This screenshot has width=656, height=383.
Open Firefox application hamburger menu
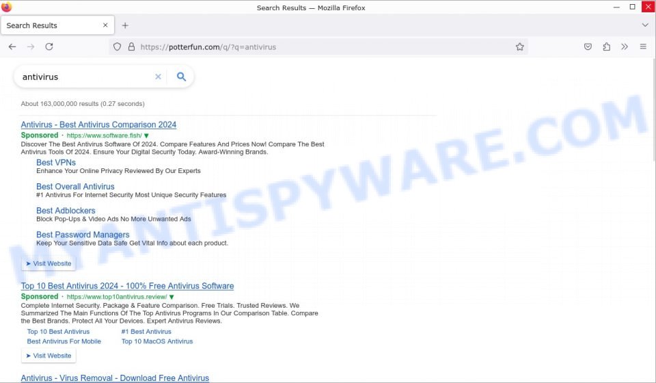(643, 47)
